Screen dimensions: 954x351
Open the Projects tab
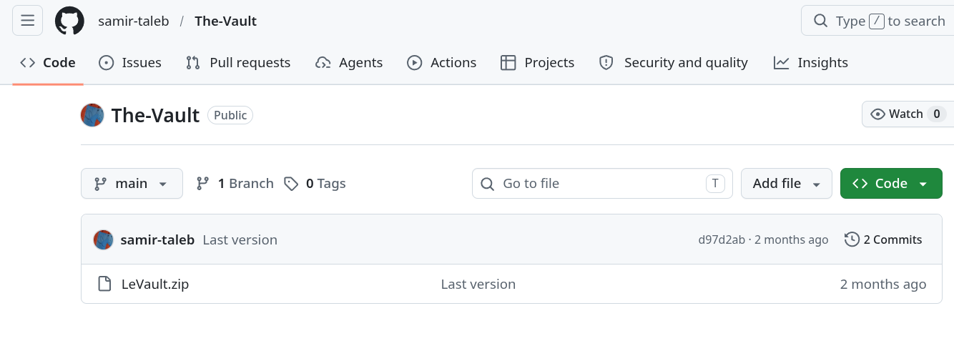pos(538,63)
